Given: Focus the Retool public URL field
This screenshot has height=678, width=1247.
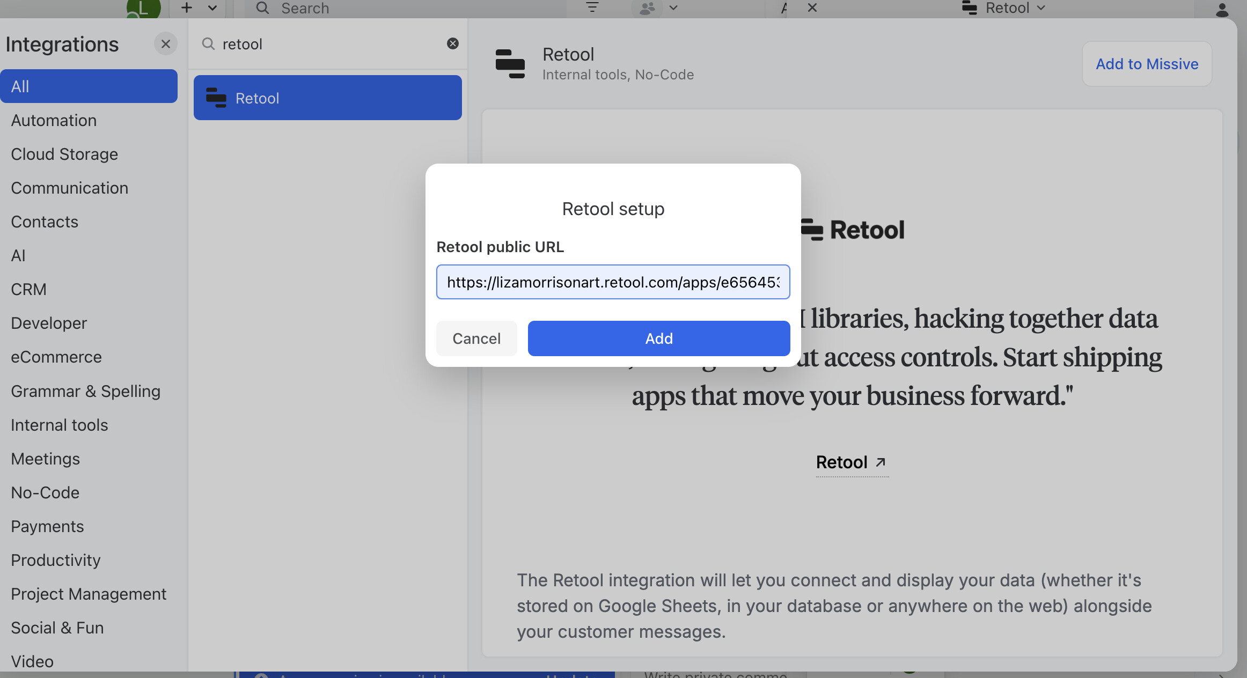Looking at the screenshot, I should point(613,282).
